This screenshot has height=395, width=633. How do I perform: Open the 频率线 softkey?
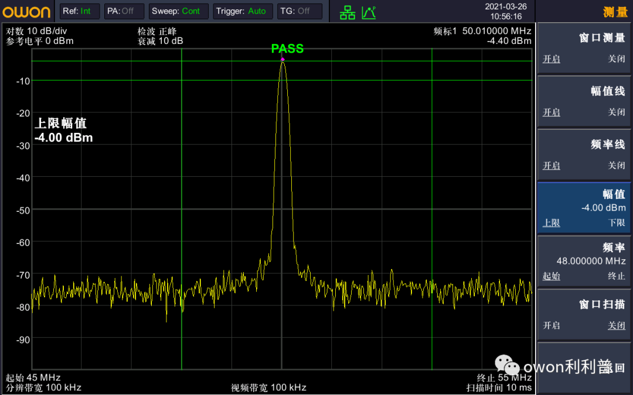(x=584, y=154)
